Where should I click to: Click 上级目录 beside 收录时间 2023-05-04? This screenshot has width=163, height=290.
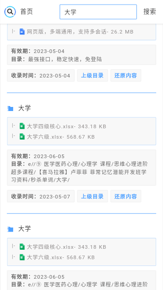pos(92,76)
